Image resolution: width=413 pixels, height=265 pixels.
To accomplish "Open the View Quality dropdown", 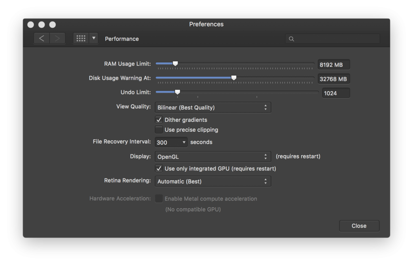I will (213, 107).
